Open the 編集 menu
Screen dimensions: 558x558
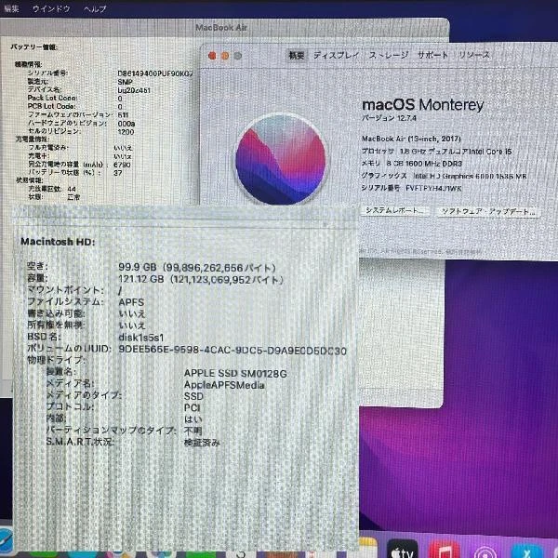pyautogui.click(x=11, y=8)
